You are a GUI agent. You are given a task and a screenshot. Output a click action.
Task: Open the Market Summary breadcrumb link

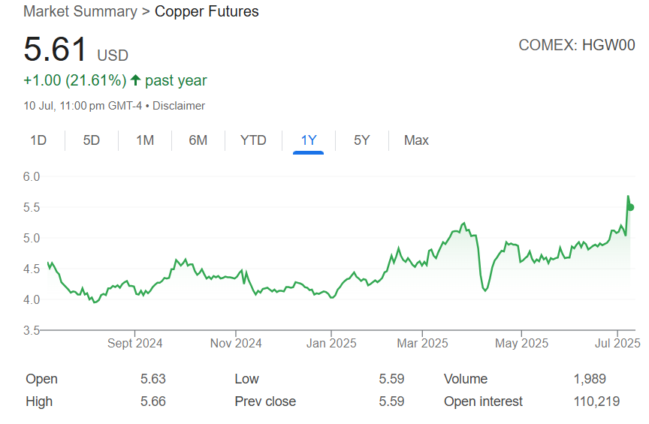pyautogui.click(x=80, y=11)
